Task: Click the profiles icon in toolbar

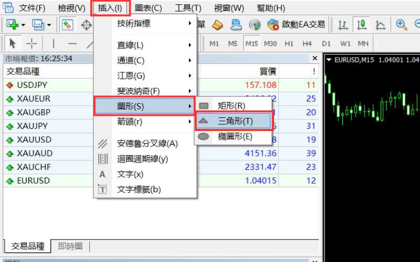Action: (38, 25)
